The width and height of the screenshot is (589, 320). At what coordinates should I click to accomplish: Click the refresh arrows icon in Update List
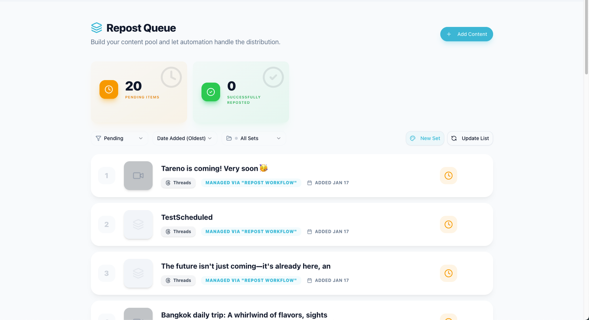[x=454, y=138]
